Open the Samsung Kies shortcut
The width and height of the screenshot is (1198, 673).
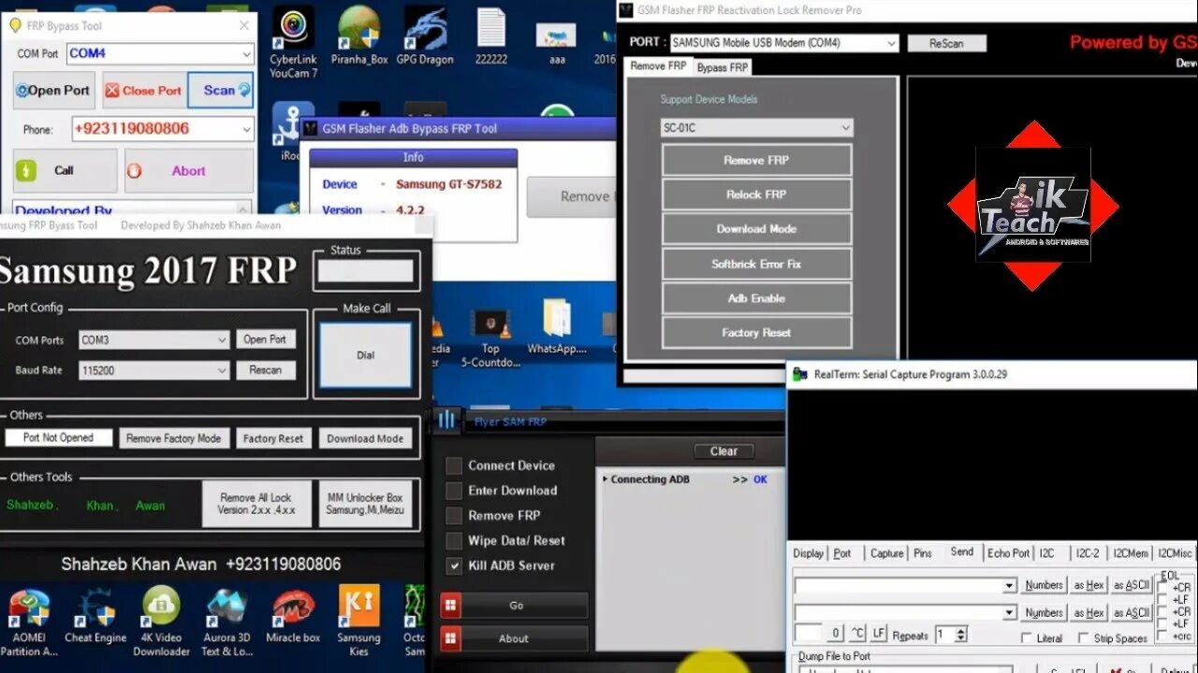tap(358, 622)
